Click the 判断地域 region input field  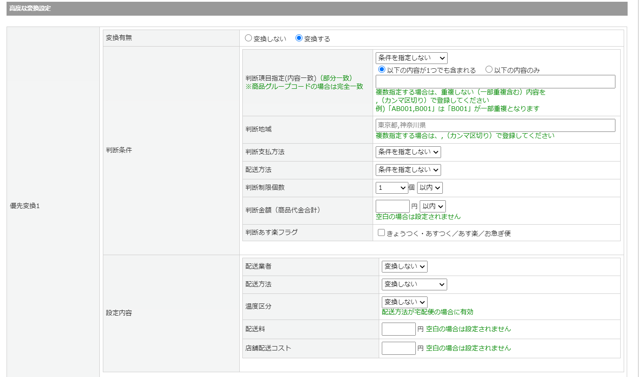pyautogui.click(x=495, y=125)
